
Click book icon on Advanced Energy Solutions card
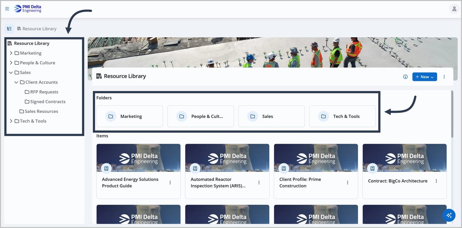pyautogui.click(x=106, y=168)
